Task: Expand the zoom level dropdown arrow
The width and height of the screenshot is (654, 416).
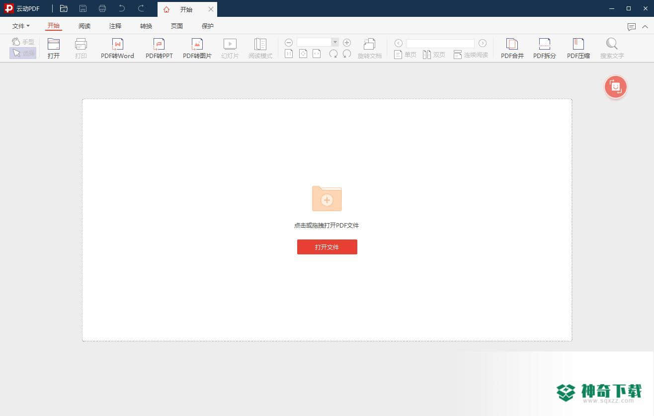Action: tap(335, 43)
